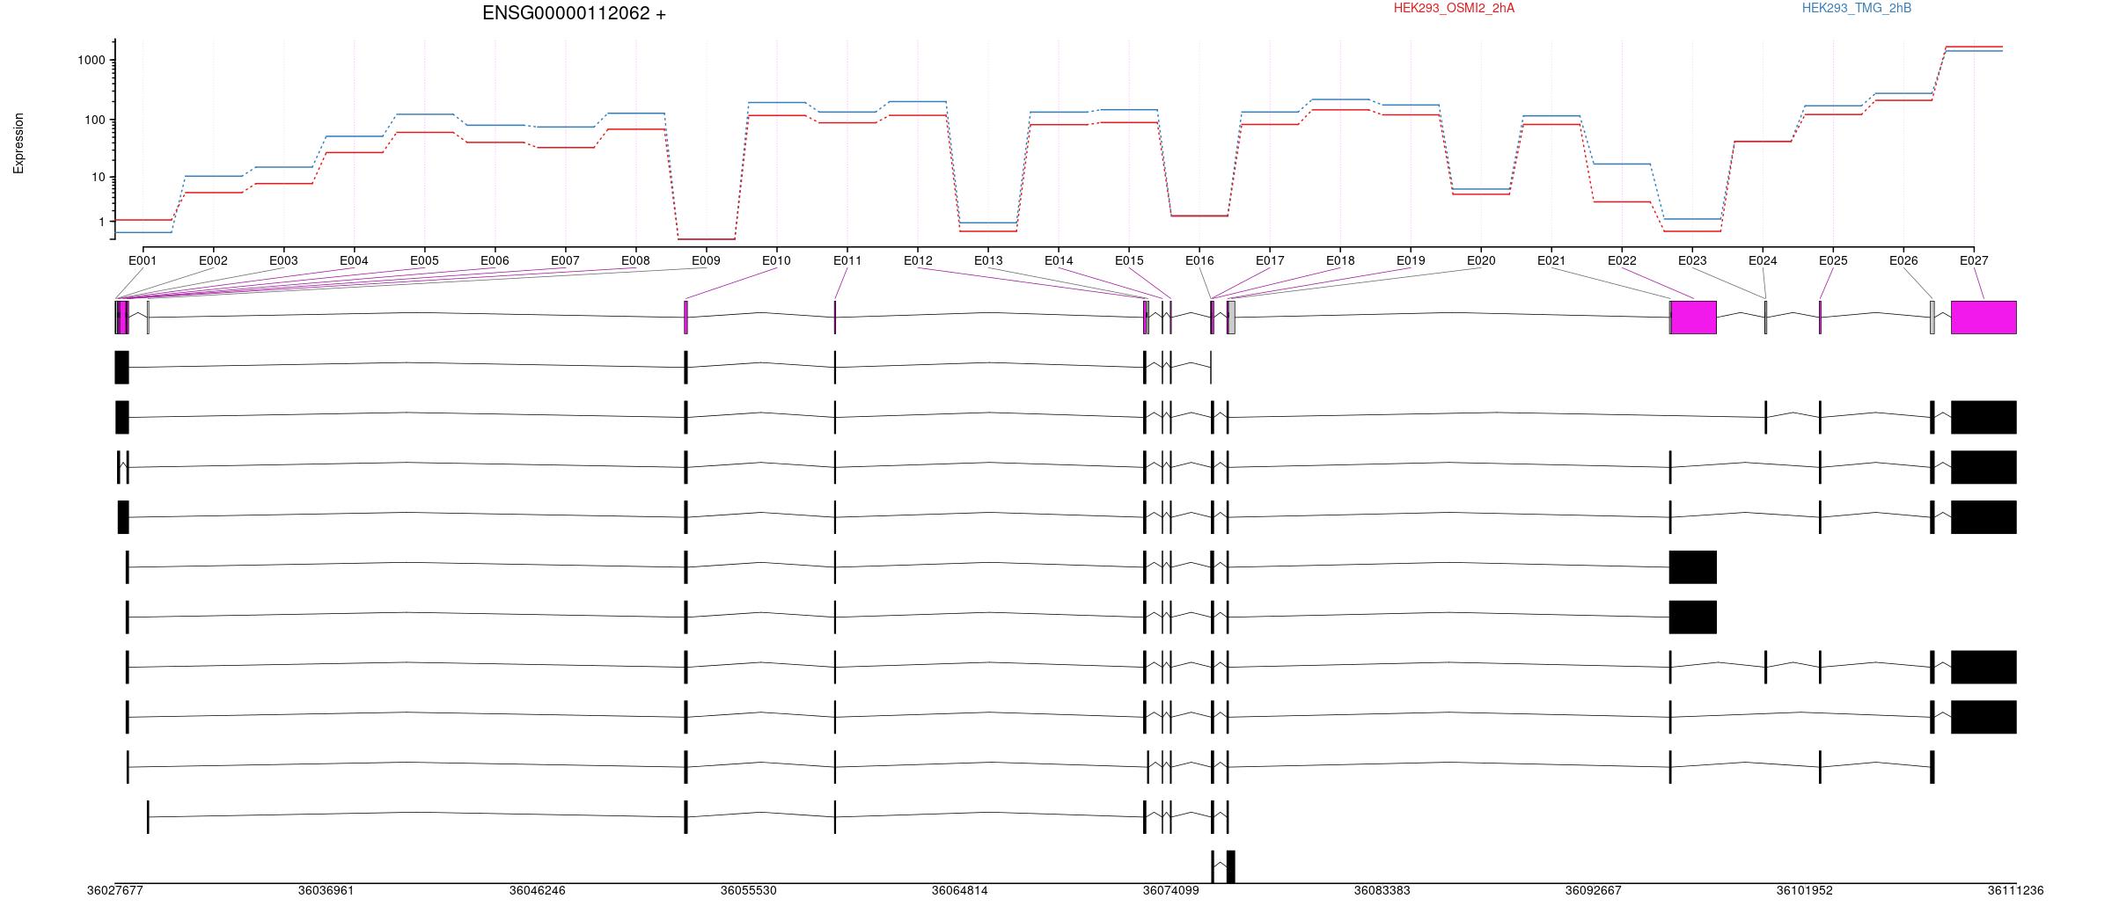
Task: Click exon label E002
Action: coord(213,260)
